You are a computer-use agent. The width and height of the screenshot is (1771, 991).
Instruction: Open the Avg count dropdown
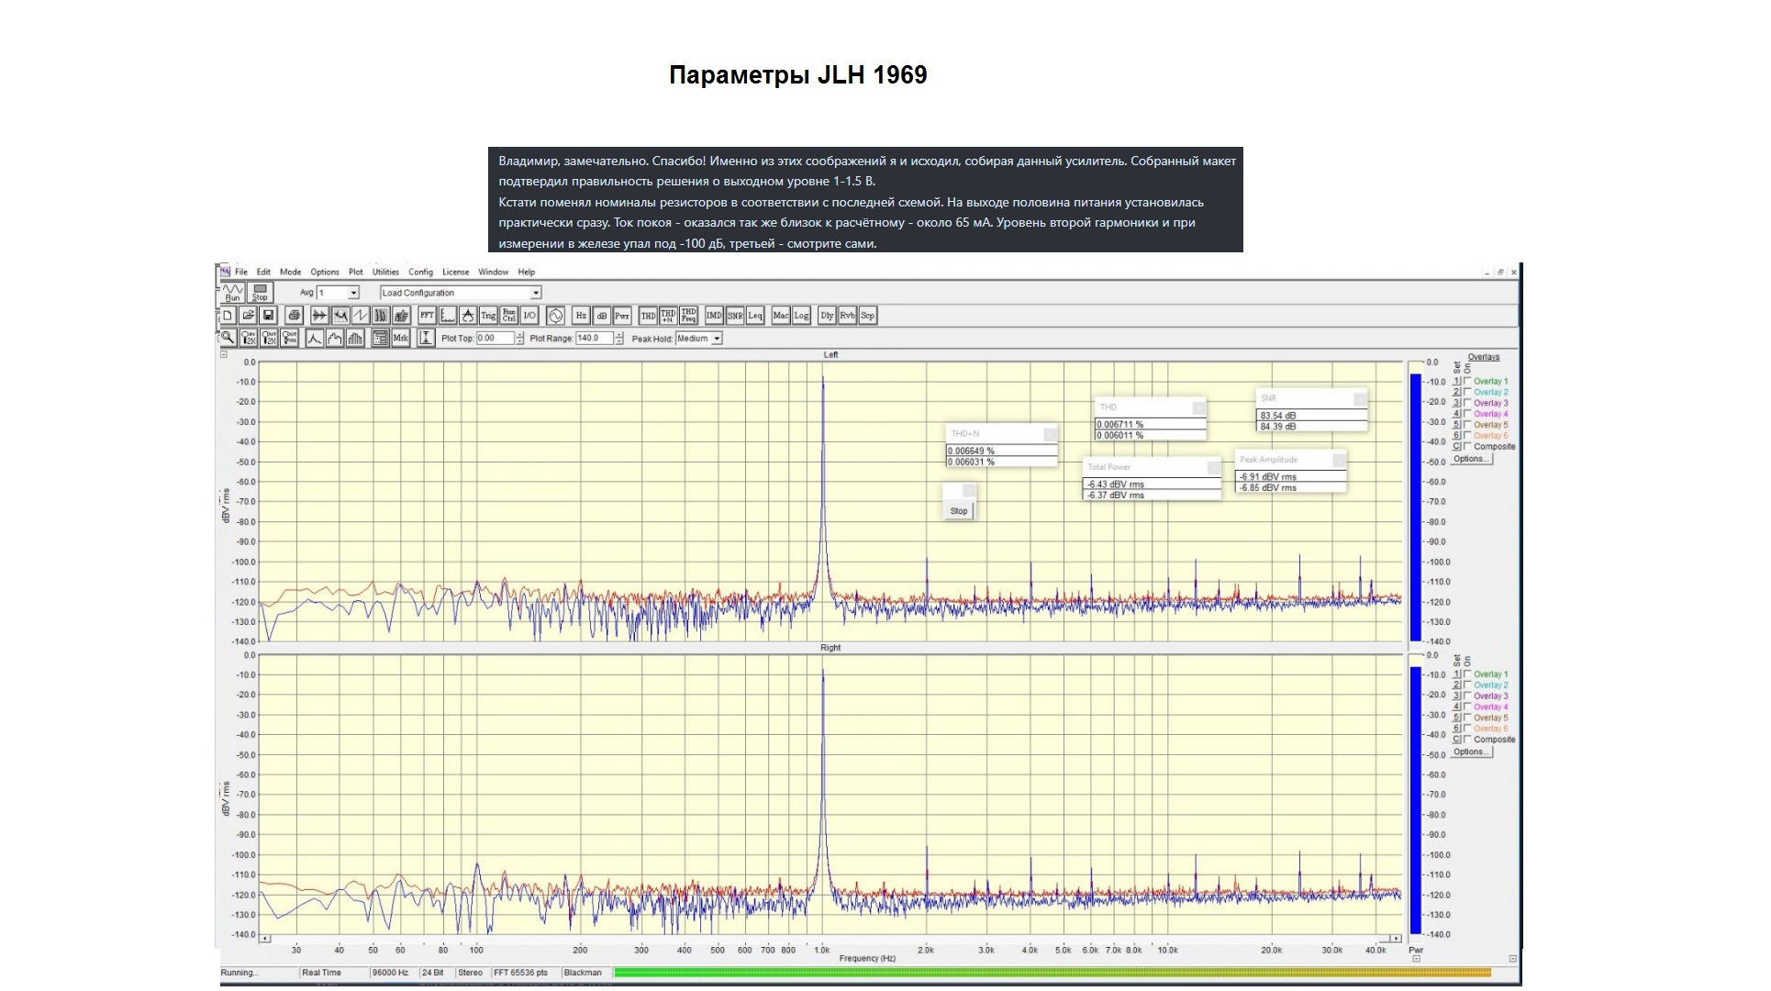point(353,293)
